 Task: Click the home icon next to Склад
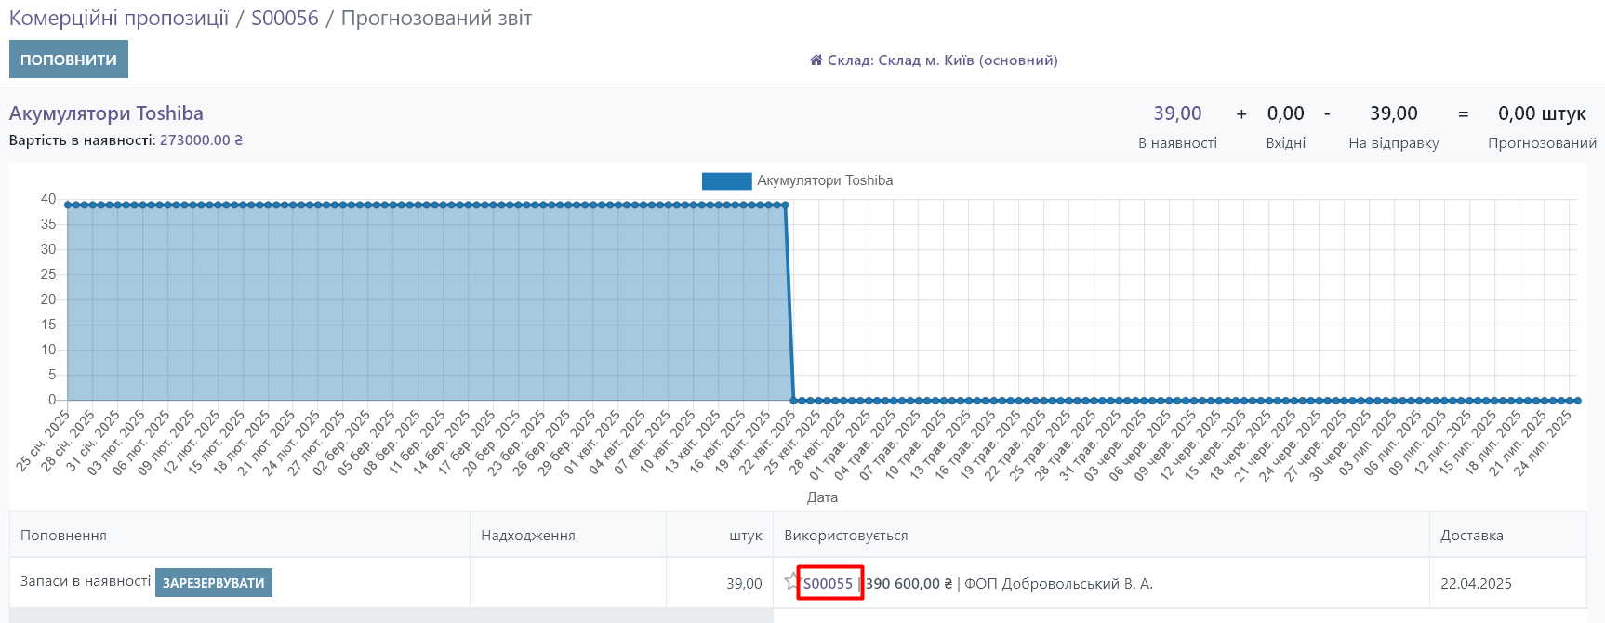pos(816,60)
